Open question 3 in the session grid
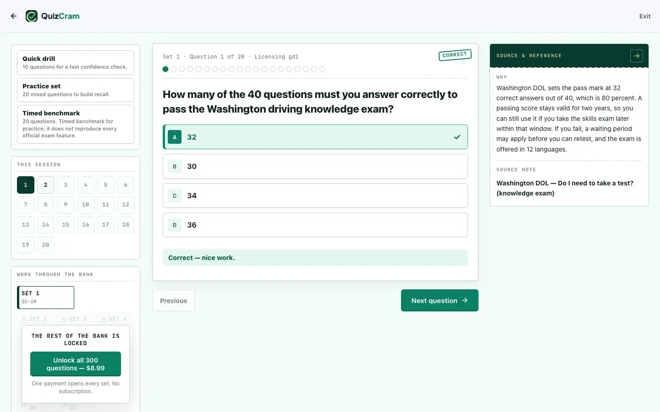The width and height of the screenshot is (660, 412). (66, 185)
